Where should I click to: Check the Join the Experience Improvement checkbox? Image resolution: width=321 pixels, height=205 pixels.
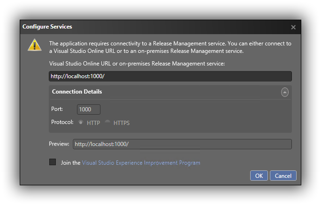[53, 162]
